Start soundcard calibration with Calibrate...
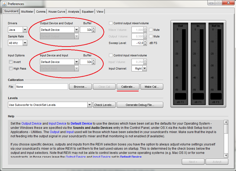Screen dimensions: 236x171 click(128, 87)
